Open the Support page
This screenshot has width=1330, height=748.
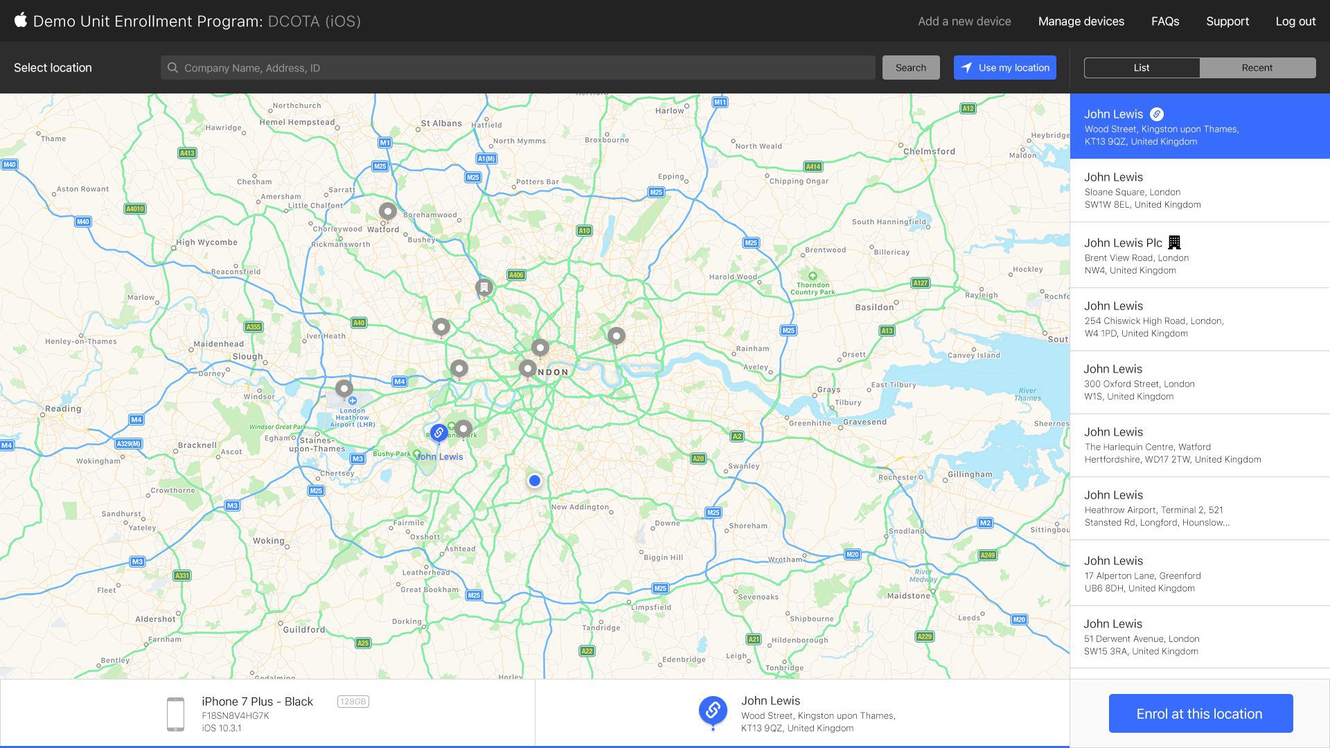pos(1227,21)
